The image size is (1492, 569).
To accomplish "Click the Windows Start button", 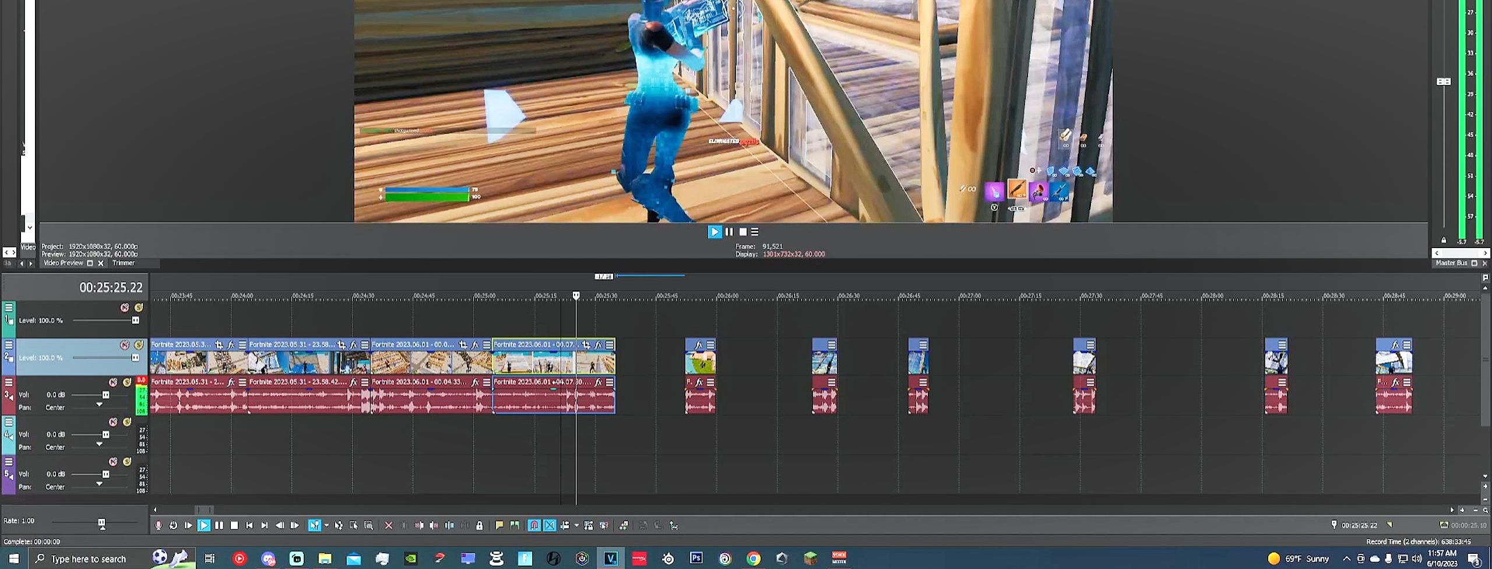I will tap(14, 559).
